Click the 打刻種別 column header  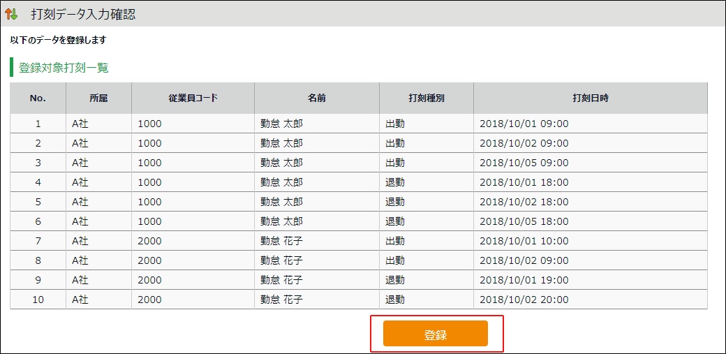(426, 98)
